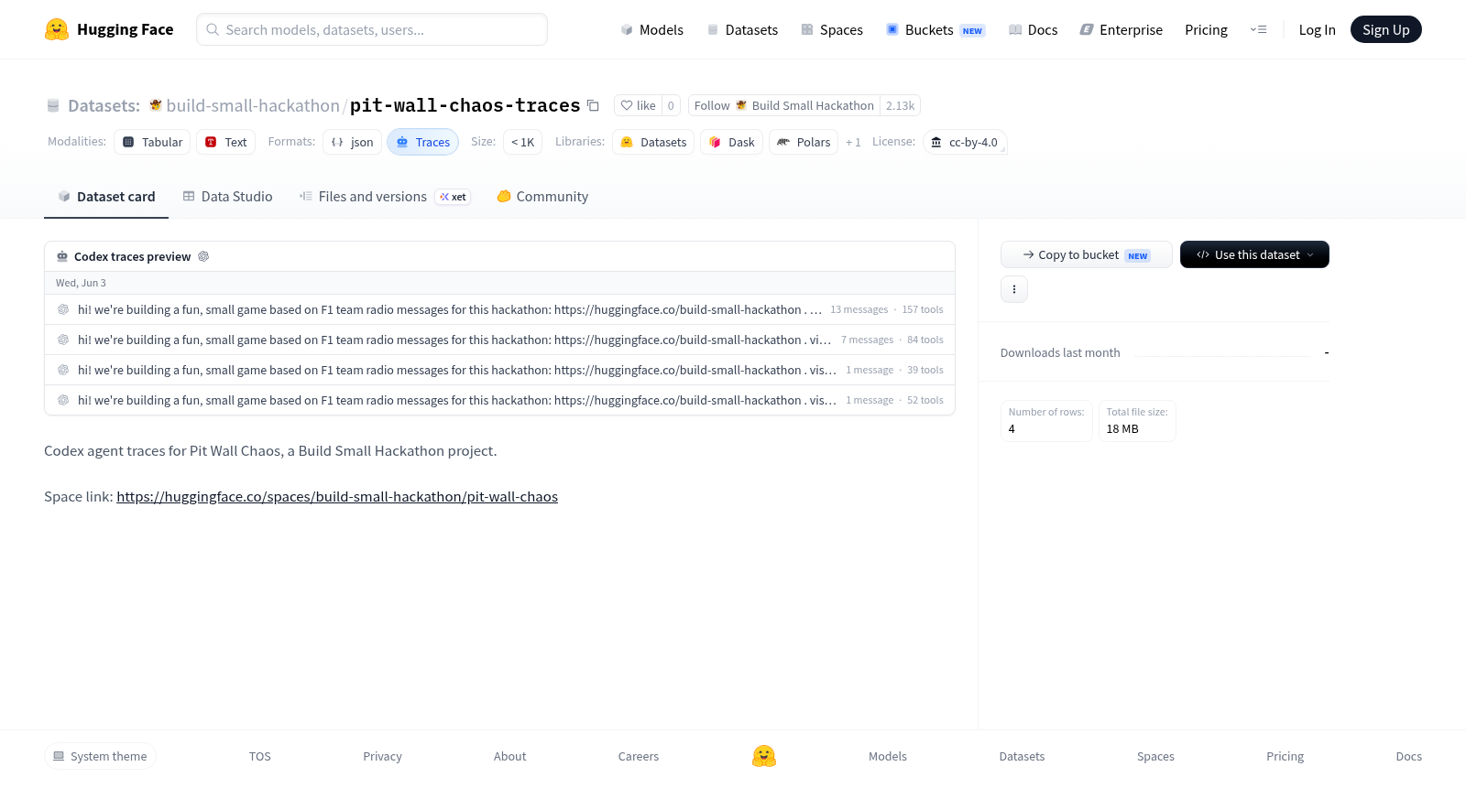Open the Careers footer link

click(x=639, y=757)
